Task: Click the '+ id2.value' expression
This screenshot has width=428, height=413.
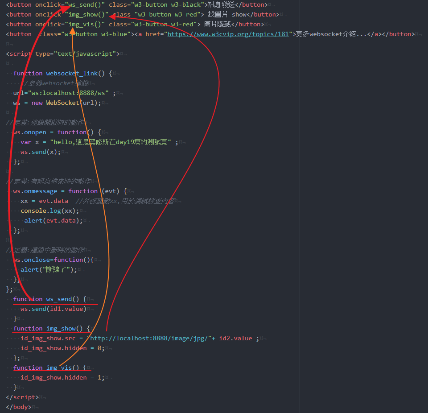Action: [x=232, y=339]
